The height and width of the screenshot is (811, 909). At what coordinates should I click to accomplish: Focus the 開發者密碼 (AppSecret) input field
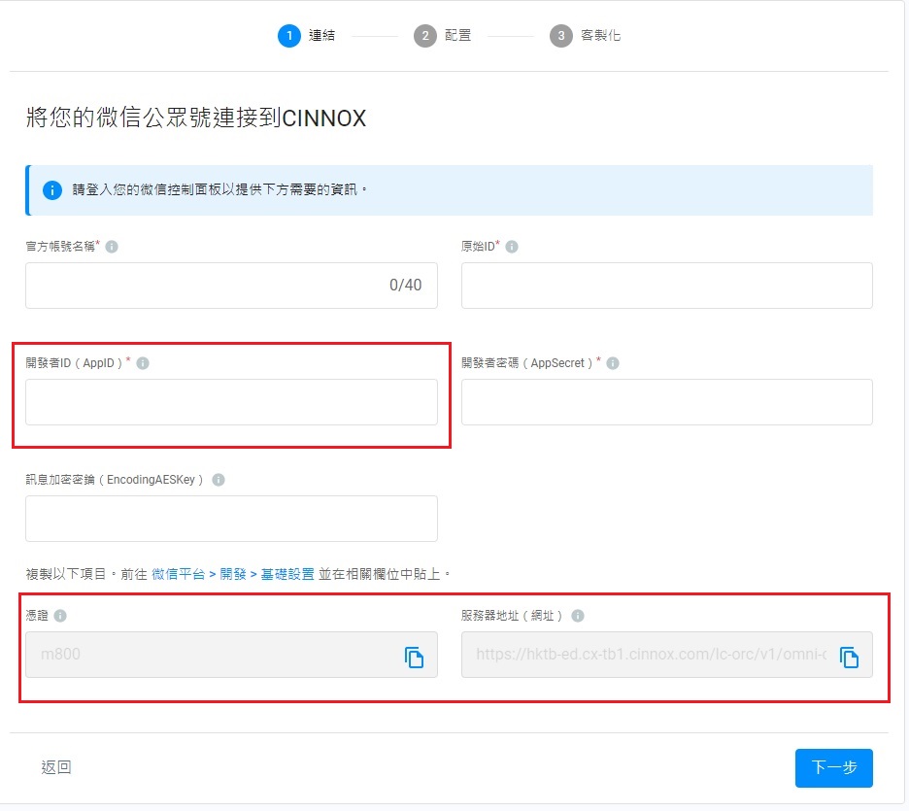(666, 402)
